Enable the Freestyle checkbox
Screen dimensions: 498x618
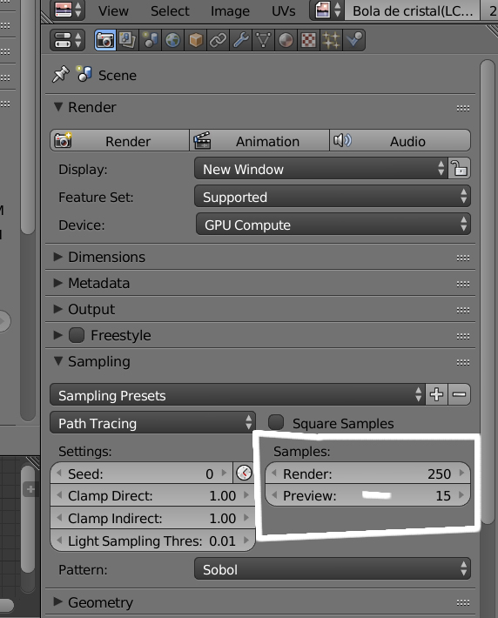point(77,335)
